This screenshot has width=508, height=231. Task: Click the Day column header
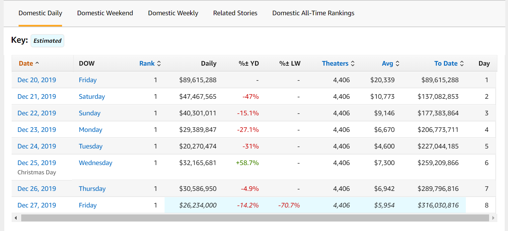484,63
